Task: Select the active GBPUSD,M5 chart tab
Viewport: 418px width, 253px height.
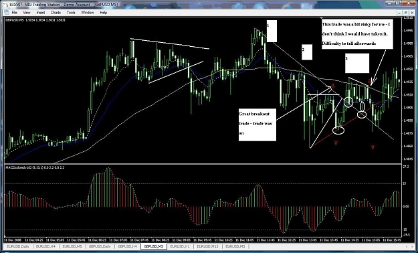Action: (x=154, y=246)
